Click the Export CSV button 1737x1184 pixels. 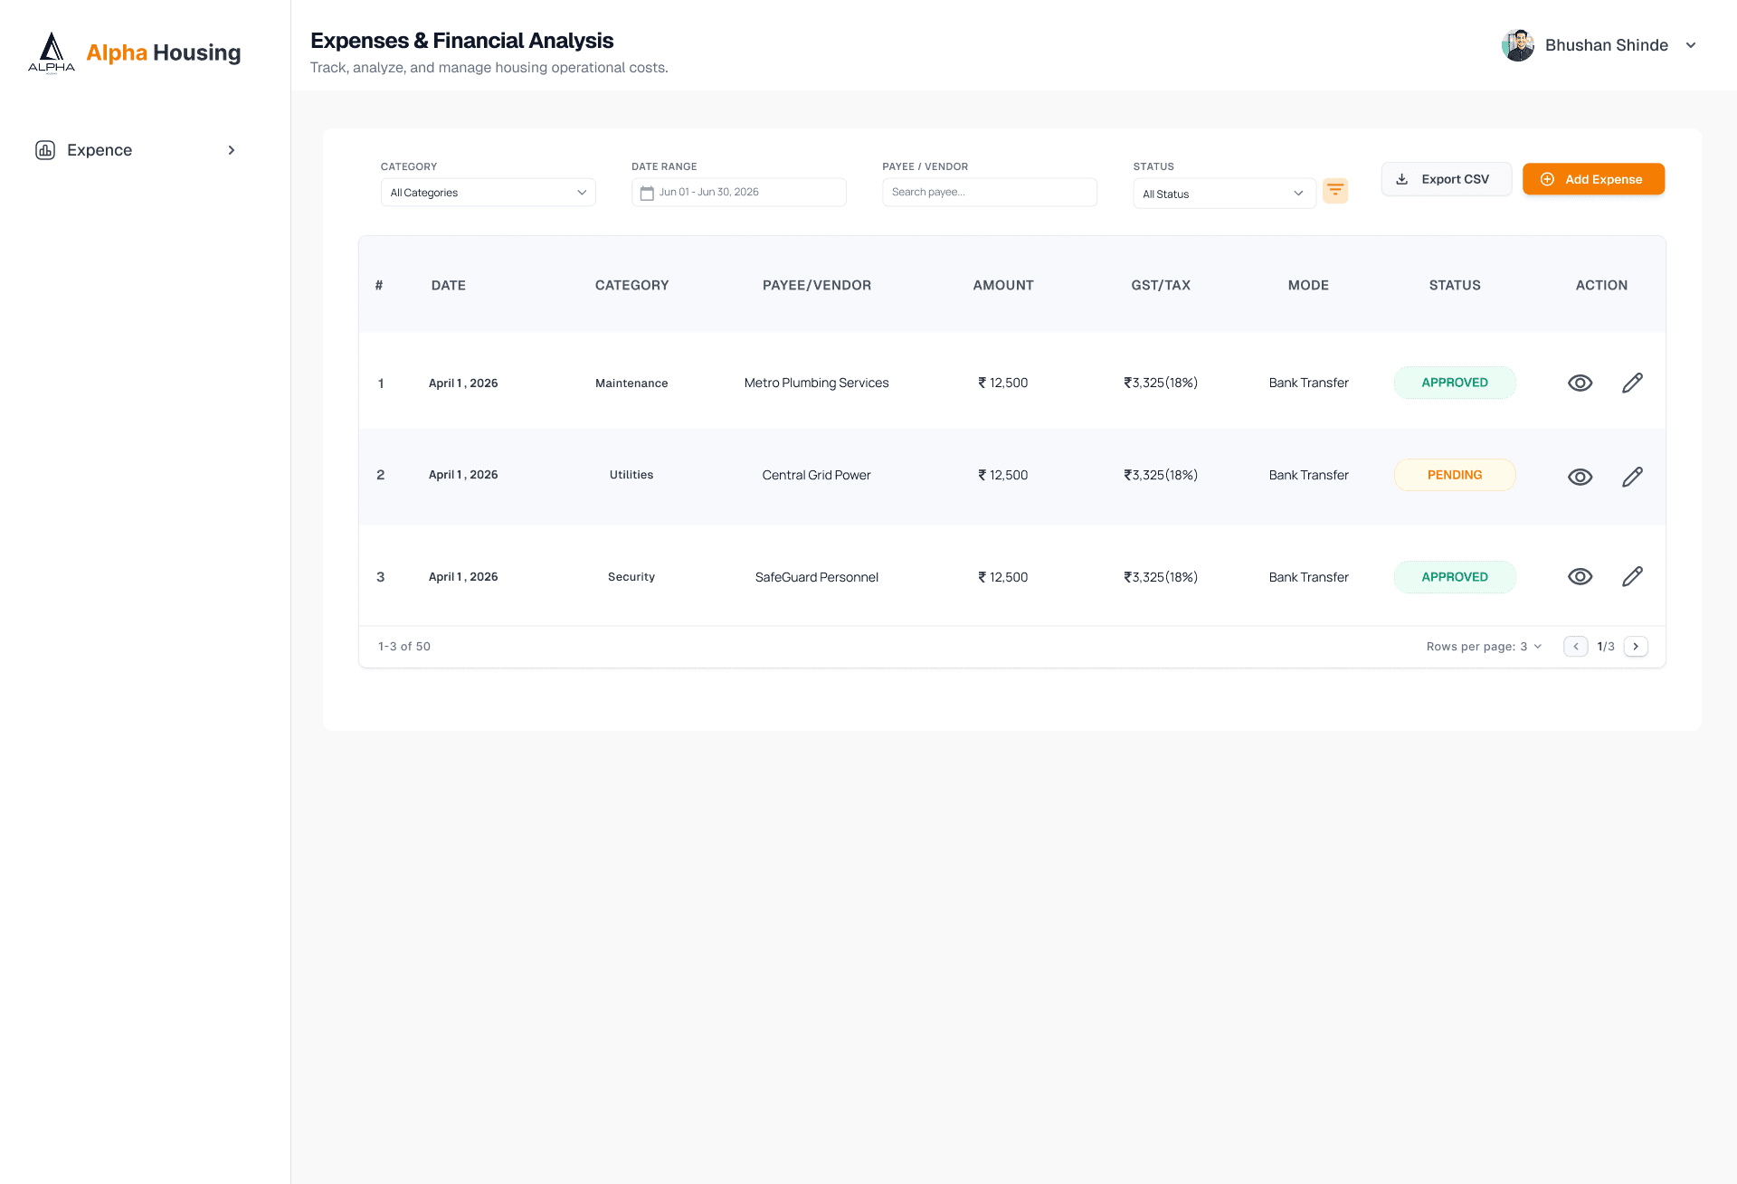[1446, 179]
